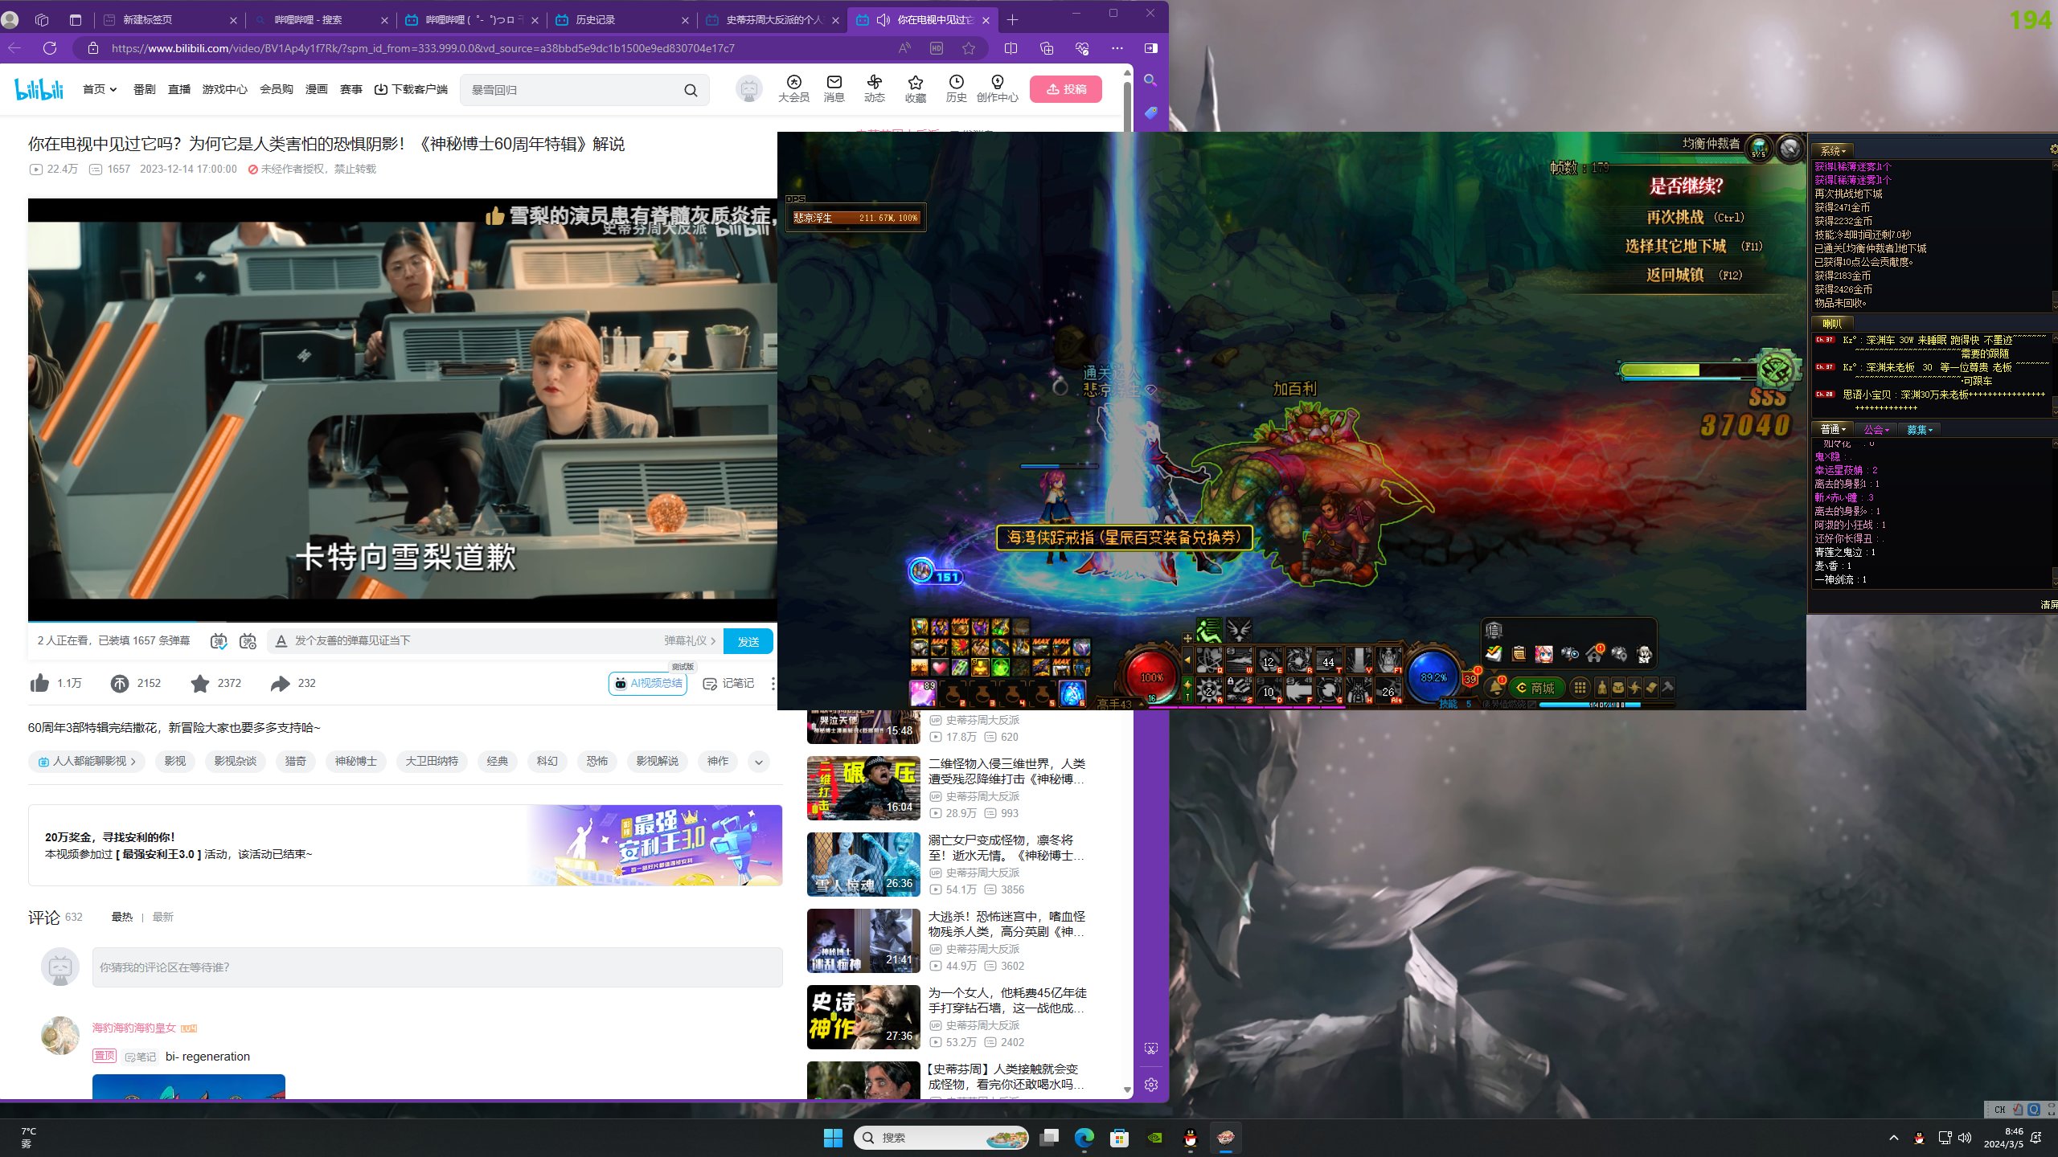Switch to 历史记录 browser tab
Viewport: 2058px width, 1157px height.
tap(621, 20)
